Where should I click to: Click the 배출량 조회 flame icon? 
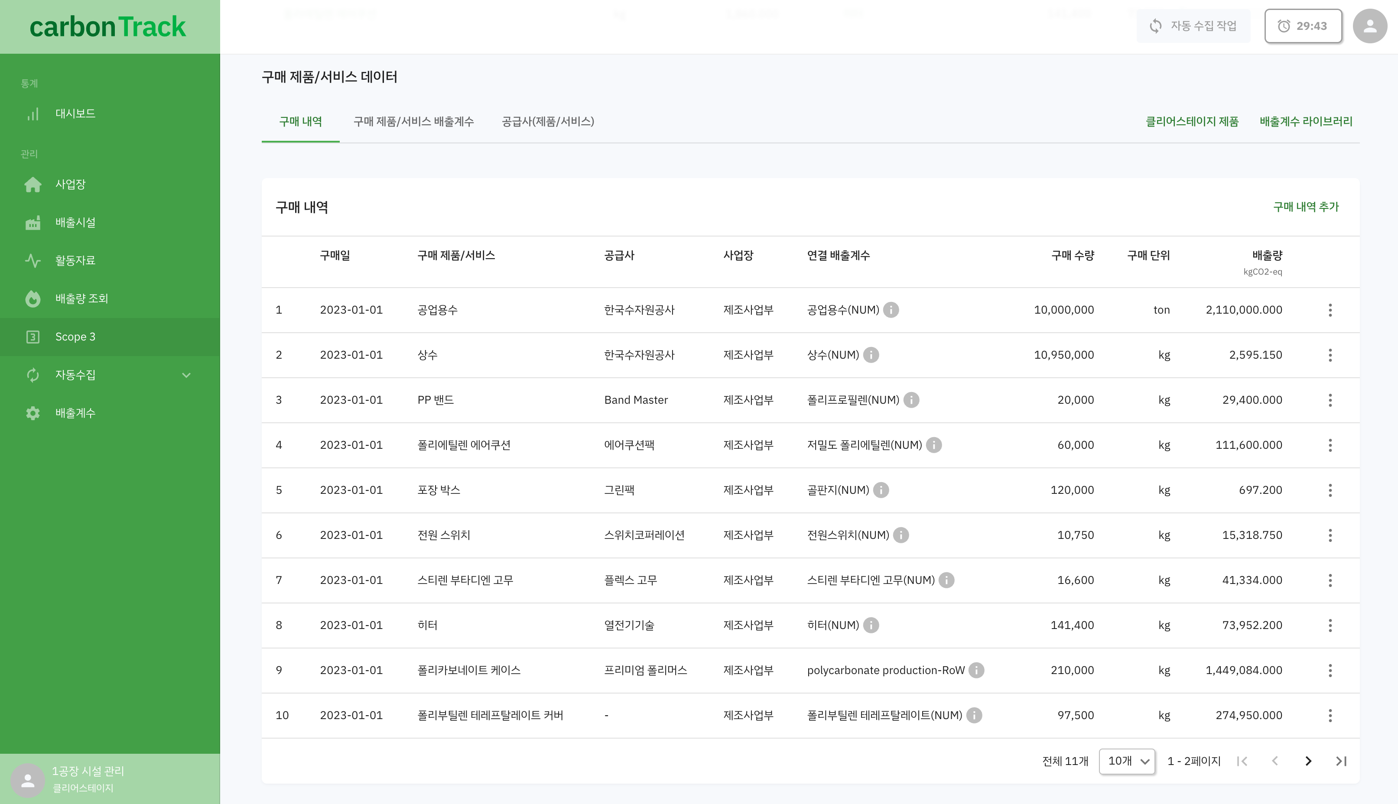pos(33,299)
